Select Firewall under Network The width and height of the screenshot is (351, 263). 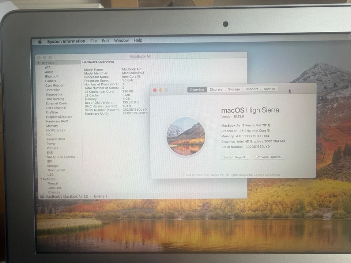click(53, 183)
